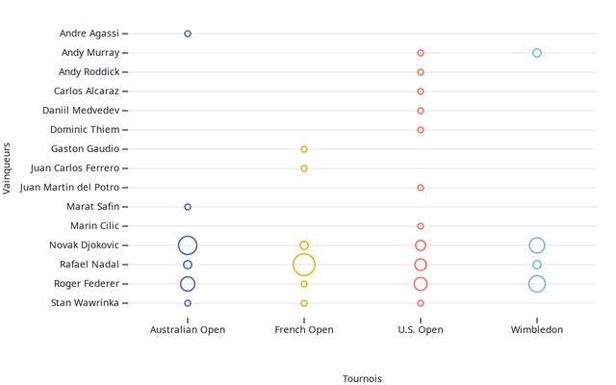Image resolution: width=616 pixels, height=385 pixels.
Task: Select Stan Wawrinka's French Open point
Action: (x=304, y=303)
